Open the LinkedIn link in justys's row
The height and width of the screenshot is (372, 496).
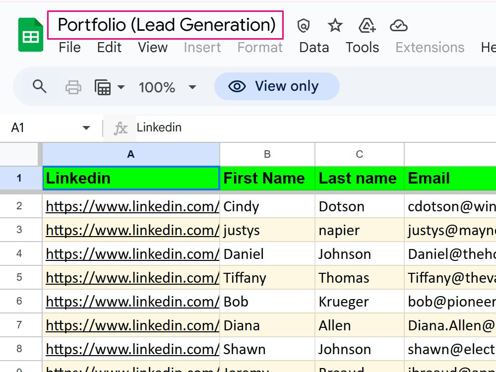(132, 230)
